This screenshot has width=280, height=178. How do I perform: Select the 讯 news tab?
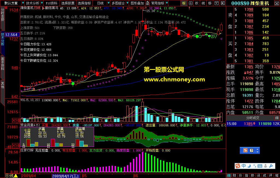click(x=259, y=176)
